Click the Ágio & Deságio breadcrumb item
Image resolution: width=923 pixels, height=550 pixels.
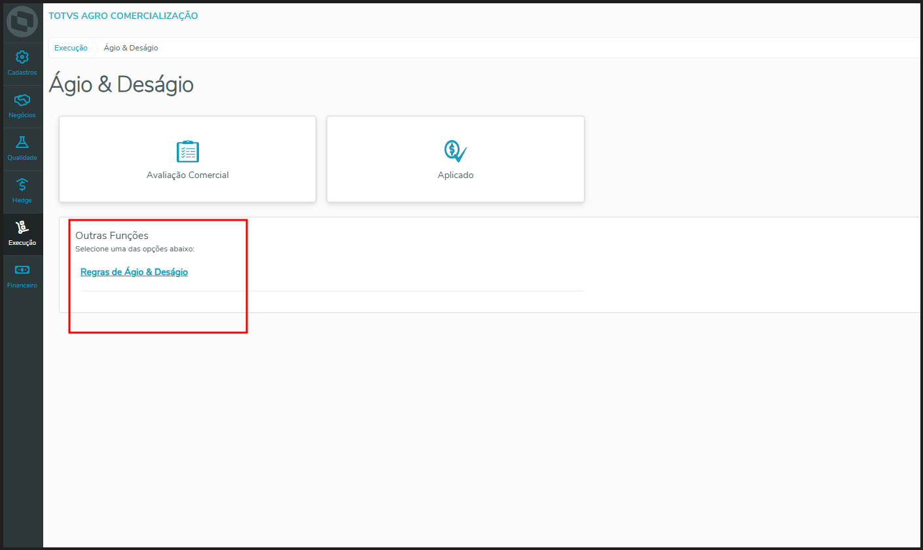(131, 48)
